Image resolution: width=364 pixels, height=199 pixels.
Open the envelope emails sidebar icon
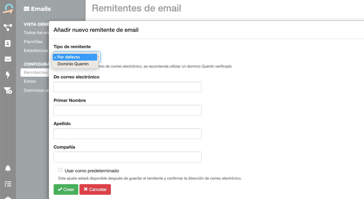click(8, 59)
